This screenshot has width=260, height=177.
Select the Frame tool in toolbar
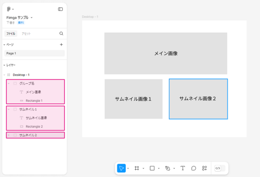tap(137, 168)
